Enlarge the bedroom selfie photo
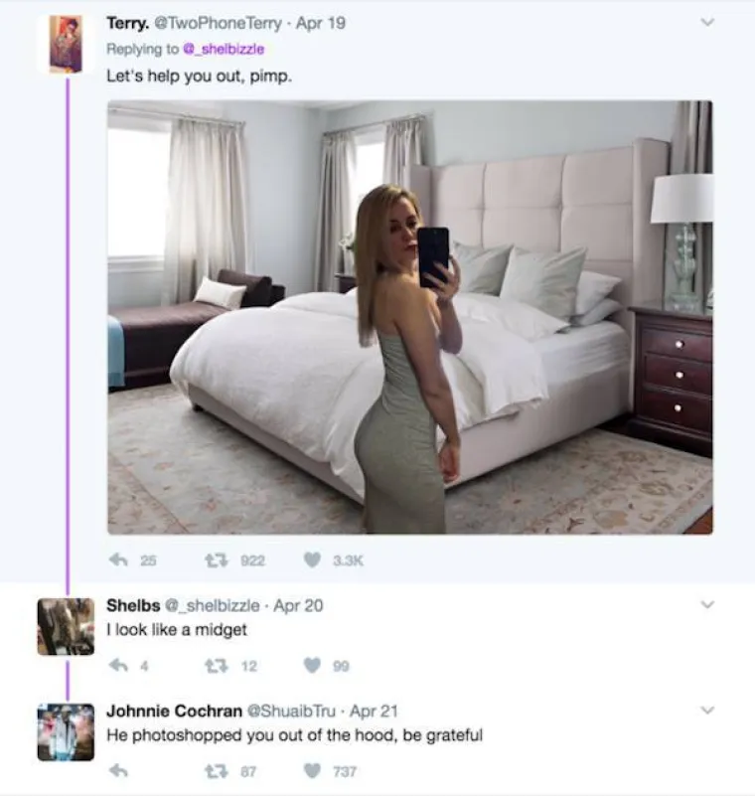The height and width of the screenshot is (796, 755). click(x=409, y=317)
